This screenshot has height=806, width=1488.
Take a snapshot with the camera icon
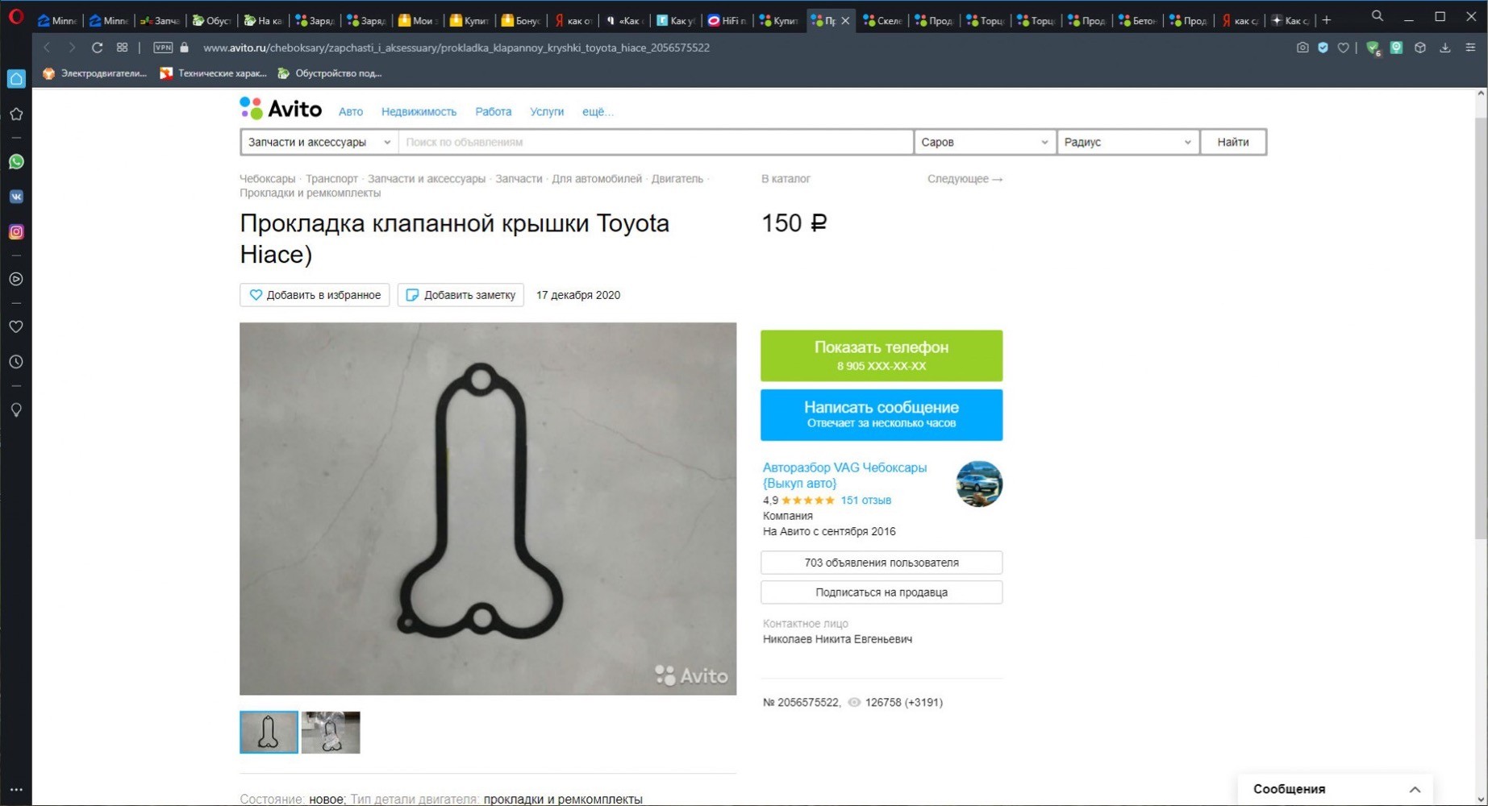(1303, 48)
